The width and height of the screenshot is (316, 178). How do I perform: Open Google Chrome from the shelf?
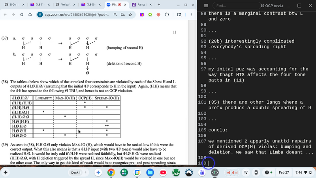tap(111, 172)
